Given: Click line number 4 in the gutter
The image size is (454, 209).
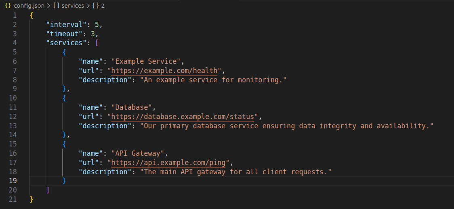Looking at the screenshot, I should tap(15, 43).
